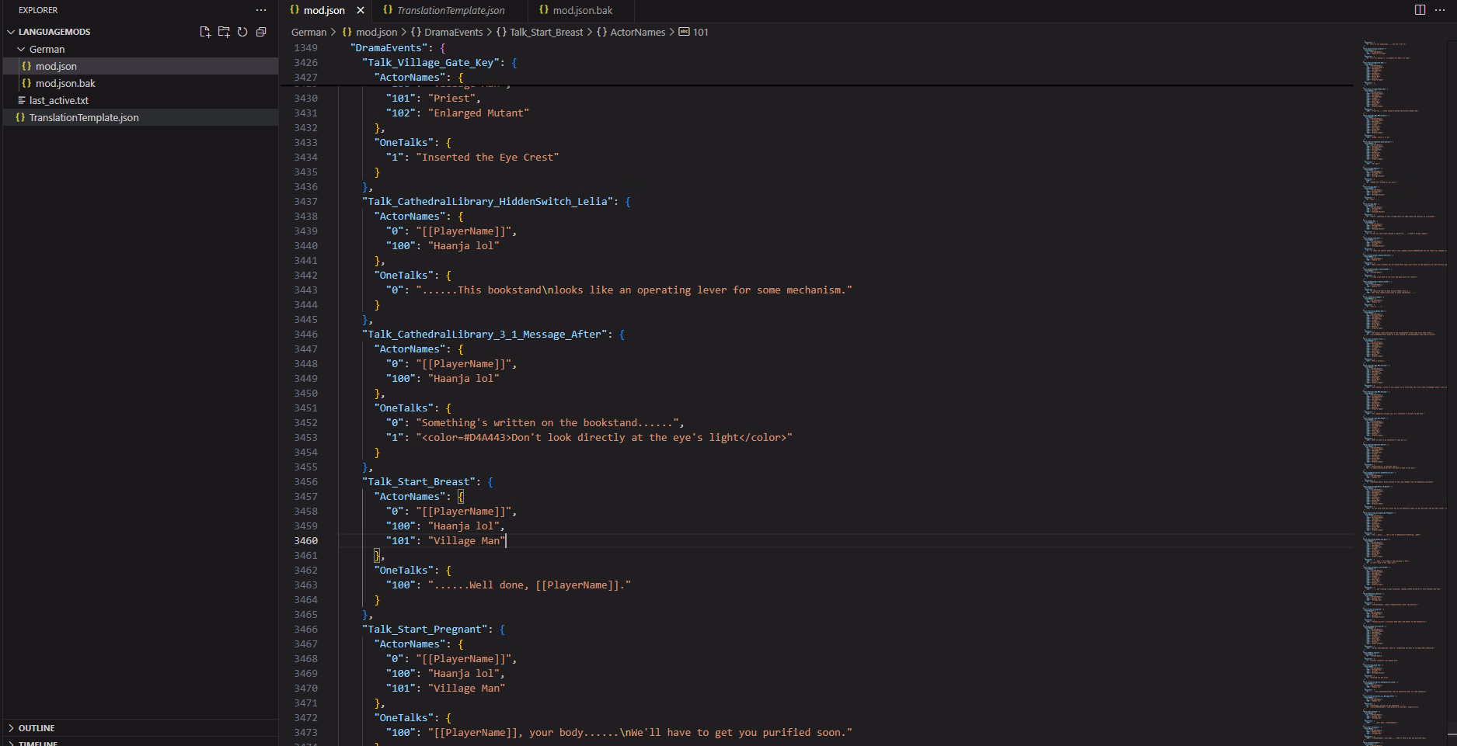
Task: Click the "Talk_CathedralLibrary_HiddenSwitch_Lelia" key
Action: pyautogui.click(x=488, y=201)
